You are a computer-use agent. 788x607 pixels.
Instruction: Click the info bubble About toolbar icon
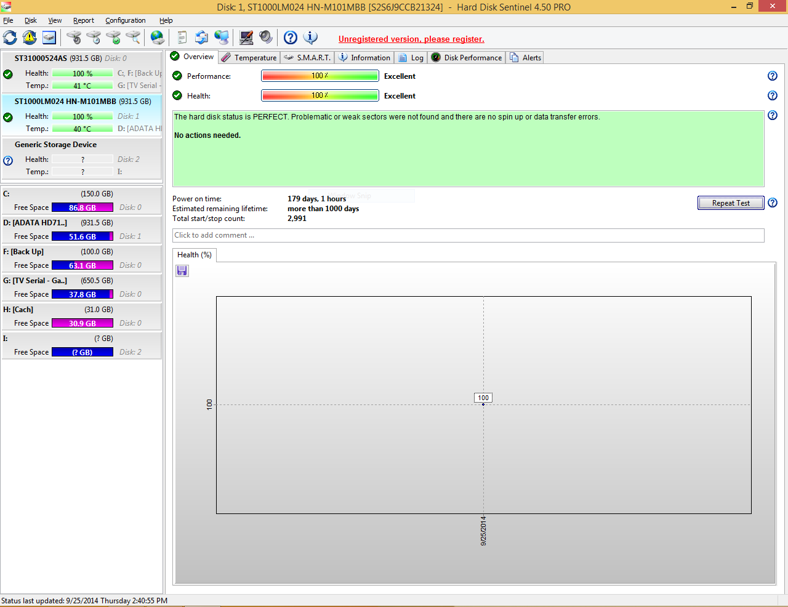311,38
